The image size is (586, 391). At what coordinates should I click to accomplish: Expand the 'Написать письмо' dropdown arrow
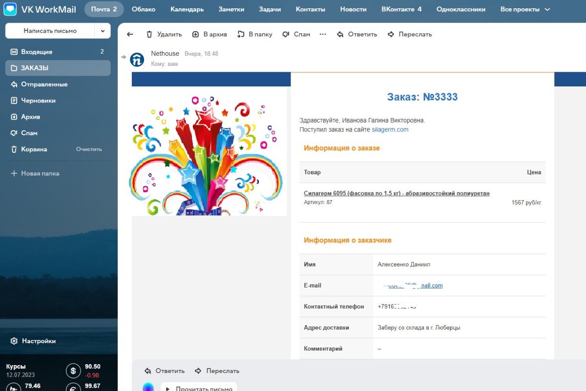point(103,31)
